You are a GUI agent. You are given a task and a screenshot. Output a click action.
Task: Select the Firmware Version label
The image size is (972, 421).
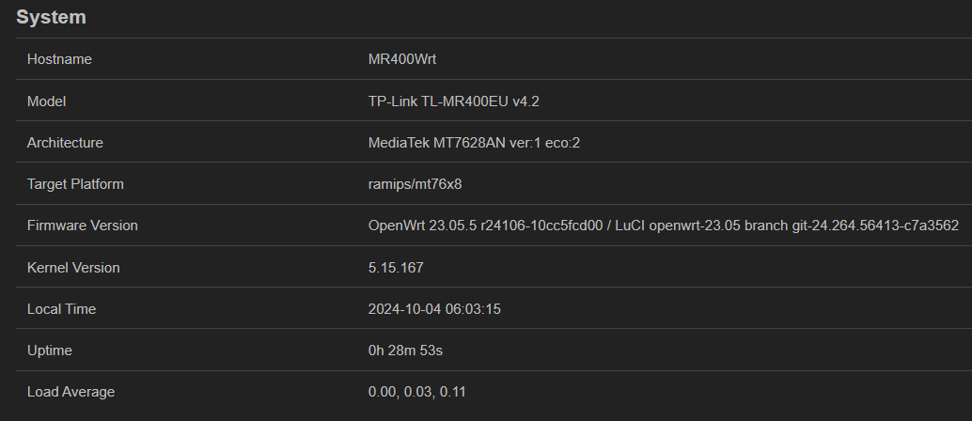click(x=82, y=226)
